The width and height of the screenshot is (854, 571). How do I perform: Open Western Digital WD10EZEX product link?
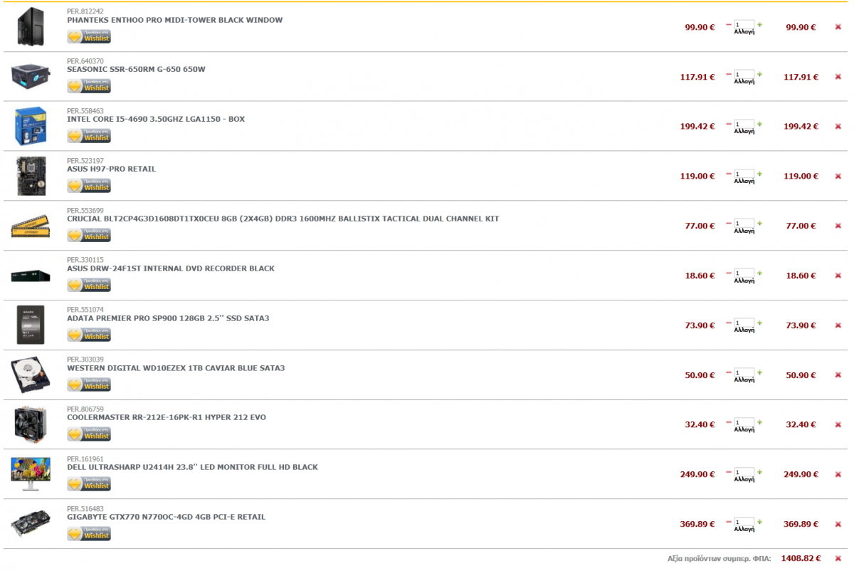pos(176,368)
